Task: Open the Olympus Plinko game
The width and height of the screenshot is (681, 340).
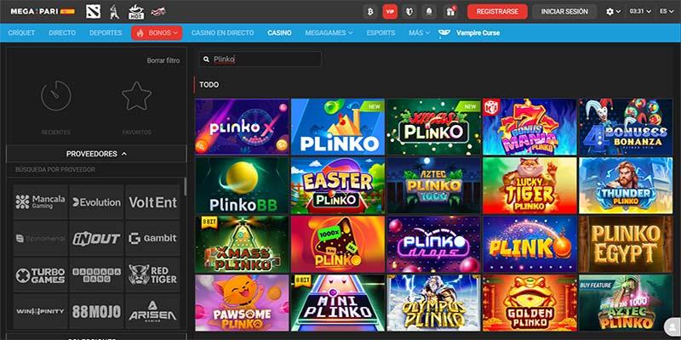Action: coord(433,303)
